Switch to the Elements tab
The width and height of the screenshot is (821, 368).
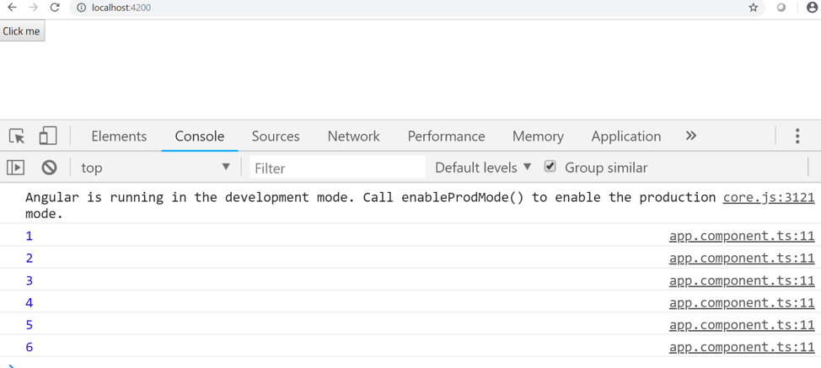119,136
